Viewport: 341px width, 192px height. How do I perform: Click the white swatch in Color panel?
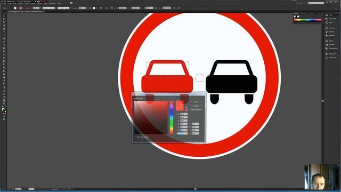(298, 17)
